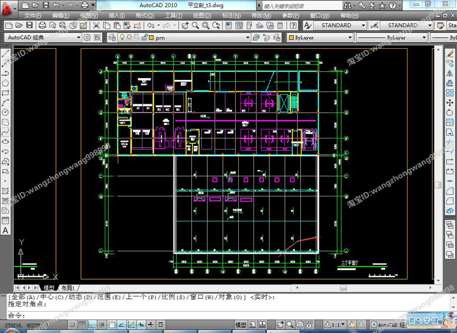457x333 pixels.
Task: Click the 模型 model tab
Action: point(49,288)
